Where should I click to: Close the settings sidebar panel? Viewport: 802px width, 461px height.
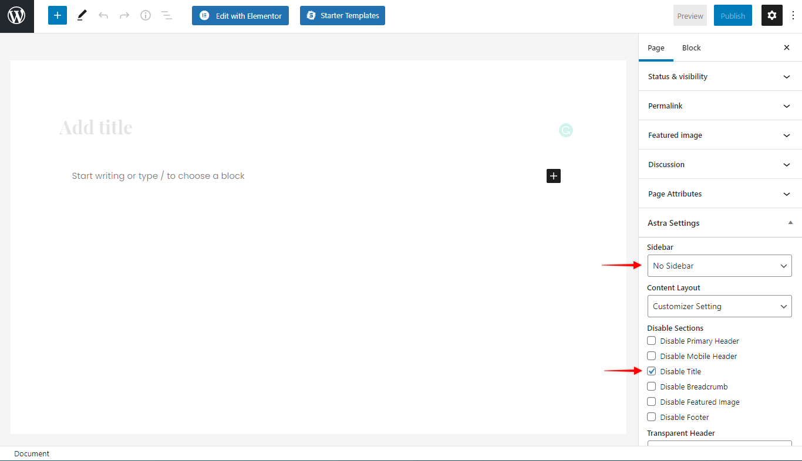[787, 48]
